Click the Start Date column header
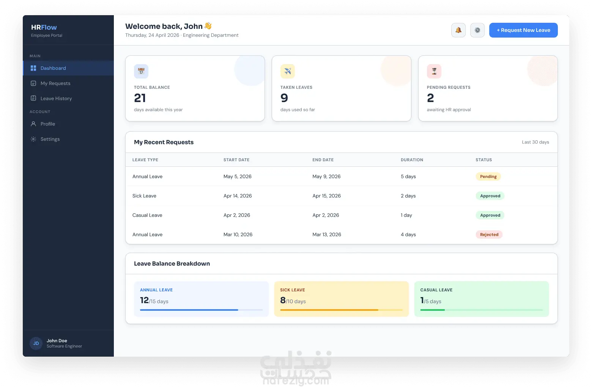This screenshot has height=387, width=592. 236,160
